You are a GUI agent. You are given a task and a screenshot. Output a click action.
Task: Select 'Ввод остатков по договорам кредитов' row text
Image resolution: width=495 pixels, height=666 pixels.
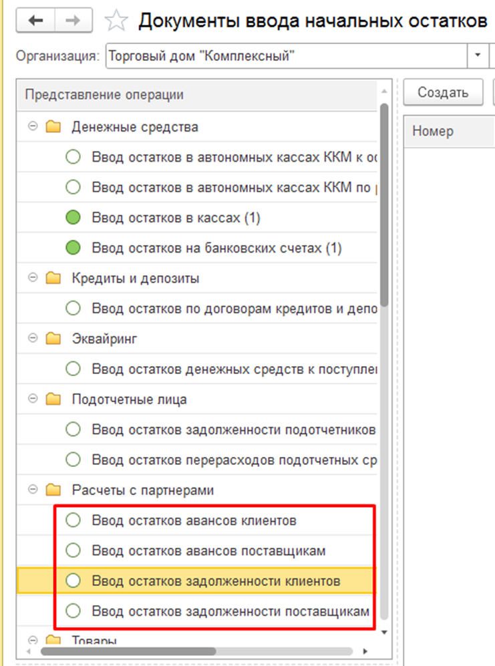234,309
